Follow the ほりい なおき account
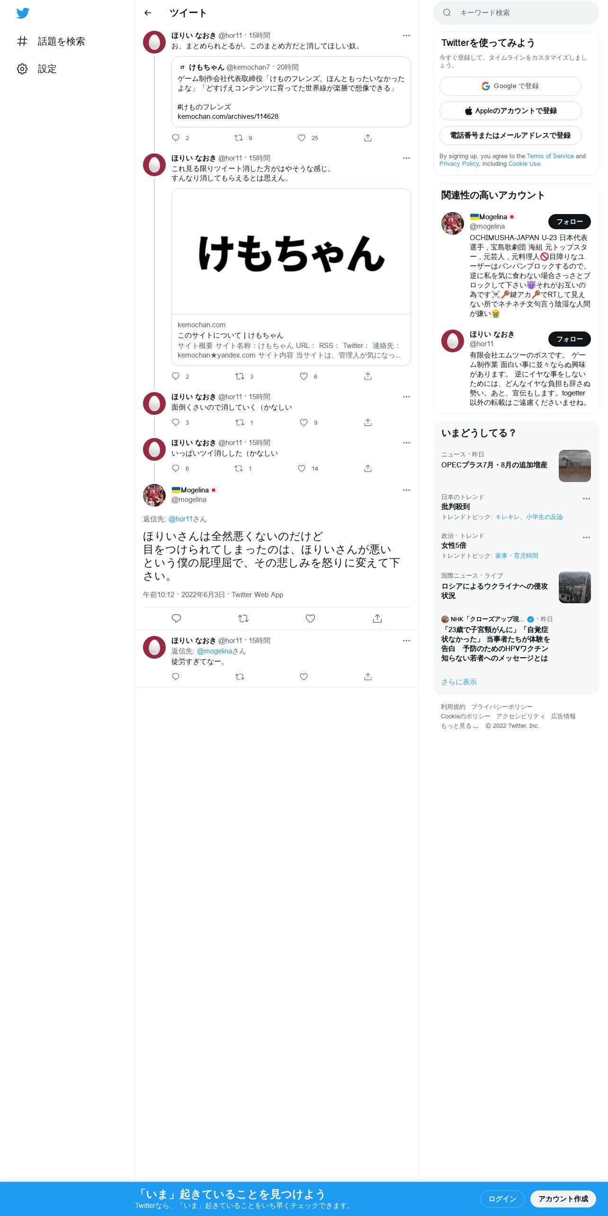608x1216 pixels. [569, 339]
